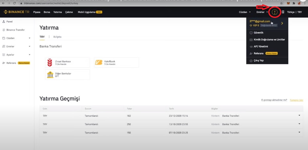Click the E-postayı almadınız mı? text
The width and height of the screenshot is (308, 150).
[x=274, y=100]
